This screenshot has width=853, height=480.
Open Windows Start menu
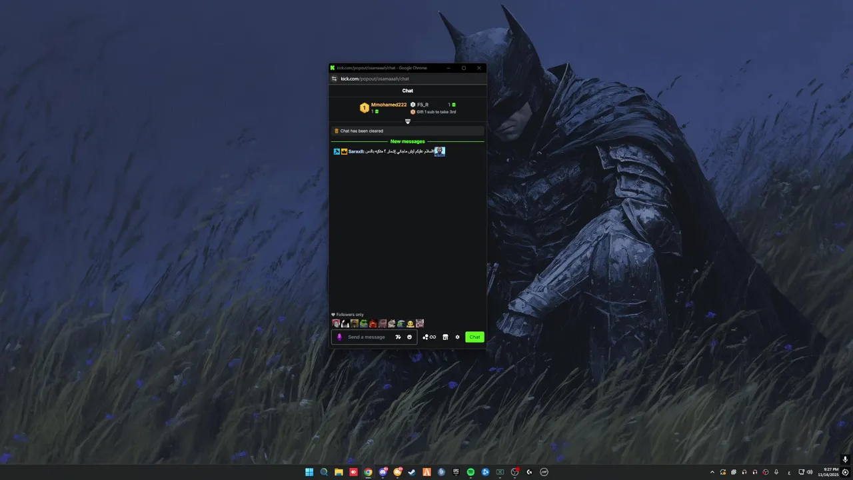click(x=309, y=472)
